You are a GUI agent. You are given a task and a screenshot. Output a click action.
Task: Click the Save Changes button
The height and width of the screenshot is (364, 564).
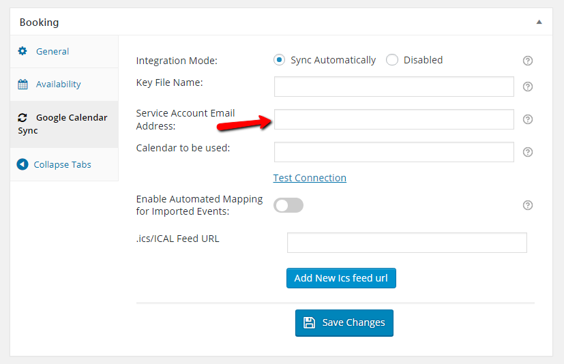point(344,323)
